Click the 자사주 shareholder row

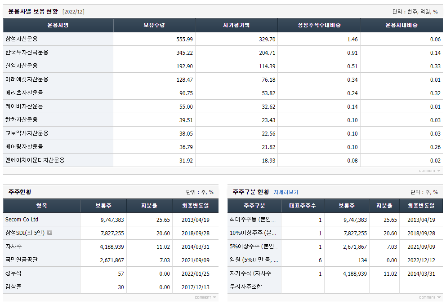pos(111,247)
